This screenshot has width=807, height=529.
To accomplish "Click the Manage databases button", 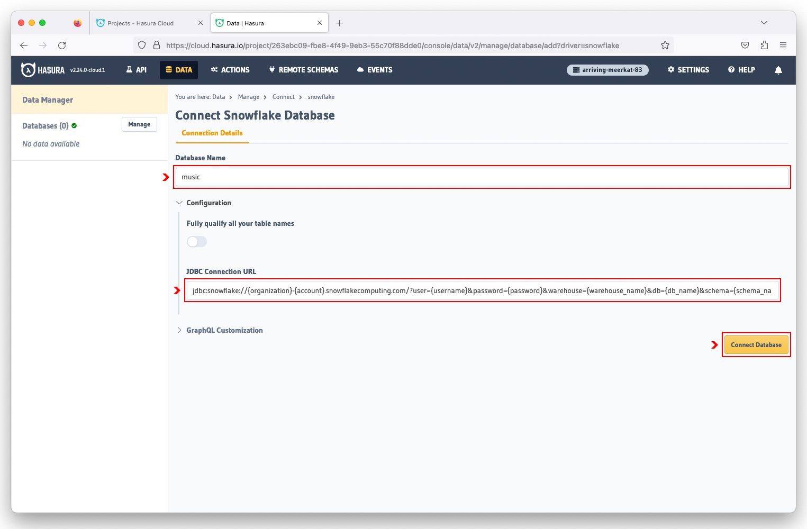I will (139, 124).
